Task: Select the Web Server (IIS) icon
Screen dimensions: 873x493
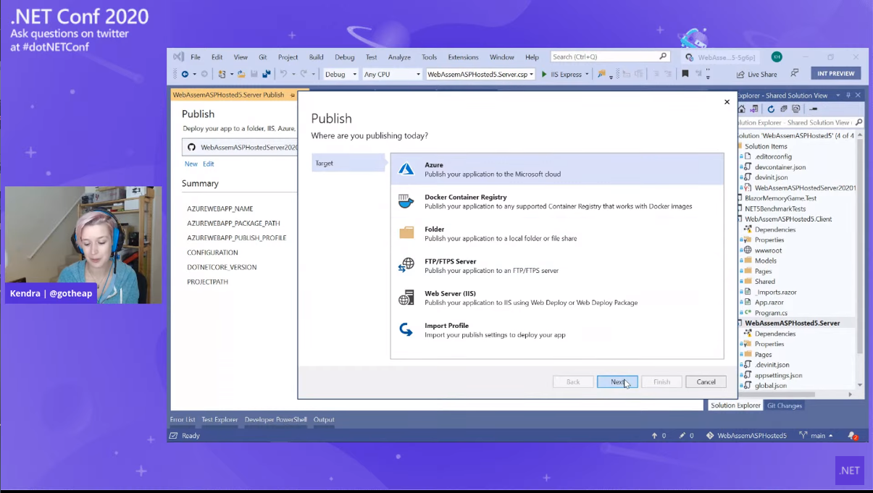Action: [406, 298]
